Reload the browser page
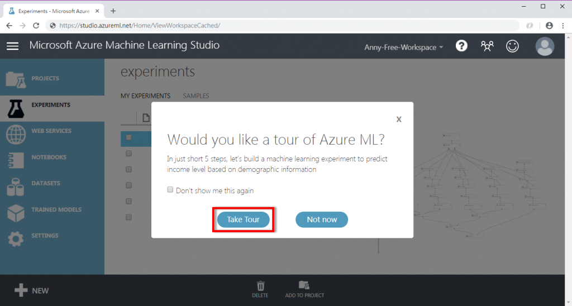572x306 pixels. click(36, 26)
